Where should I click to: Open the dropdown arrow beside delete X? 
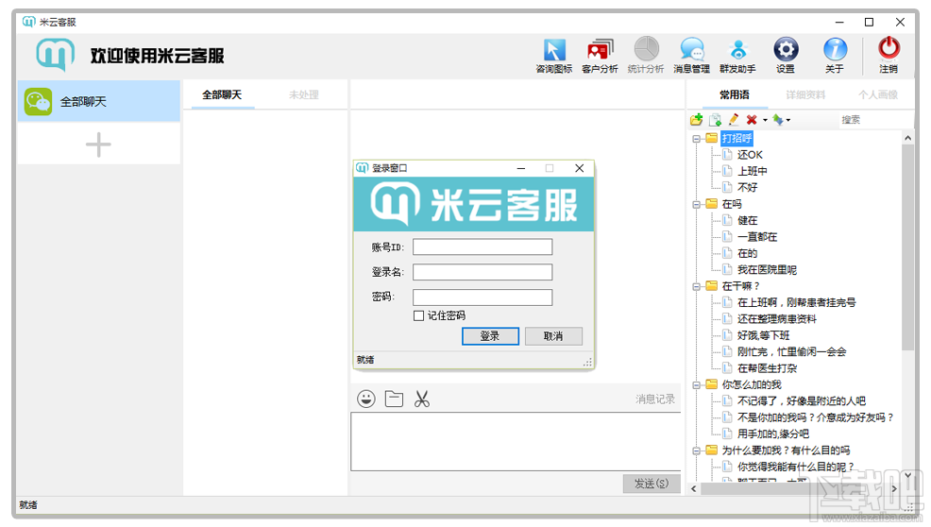click(x=765, y=120)
